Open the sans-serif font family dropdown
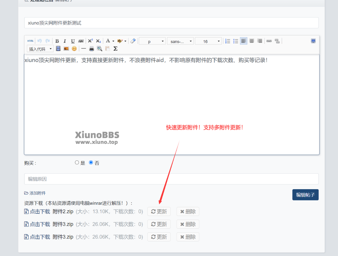Image resolution: width=338 pixels, height=256 pixels. point(180,41)
